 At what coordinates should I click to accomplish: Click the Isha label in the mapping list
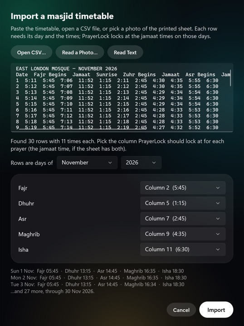(x=23, y=249)
